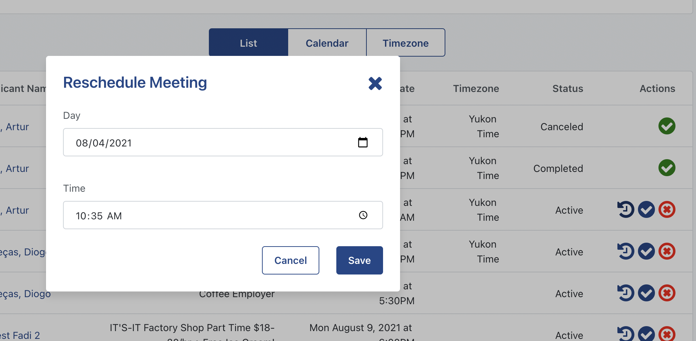The image size is (696, 341).
Task: Cancel the 5:30PM Active meeting
Action: (x=667, y=293)
